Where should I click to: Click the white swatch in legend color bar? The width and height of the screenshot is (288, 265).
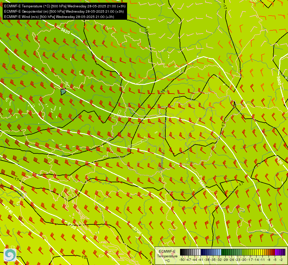pyautogui.click(x=200, y=252)
